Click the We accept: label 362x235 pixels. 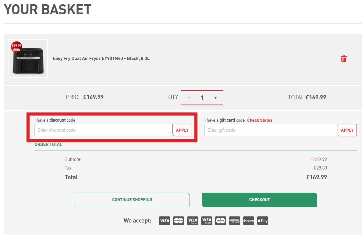click(x=137, y=221)
